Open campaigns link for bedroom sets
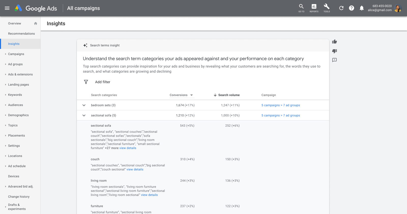 [x=281, y=105]
